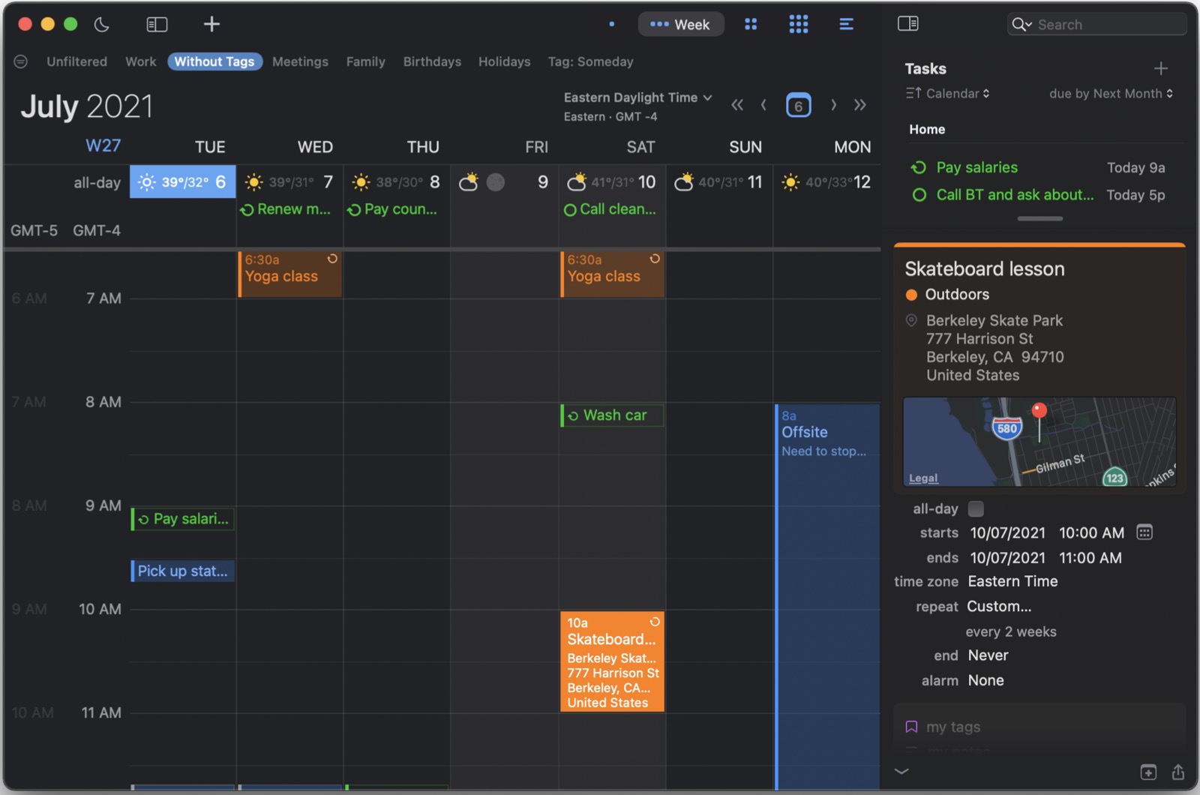Open the filter options circle icon
The image size is (1200, 795).
[21, 61]
